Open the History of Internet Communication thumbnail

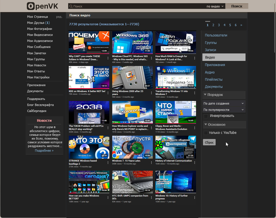(176, 147)
